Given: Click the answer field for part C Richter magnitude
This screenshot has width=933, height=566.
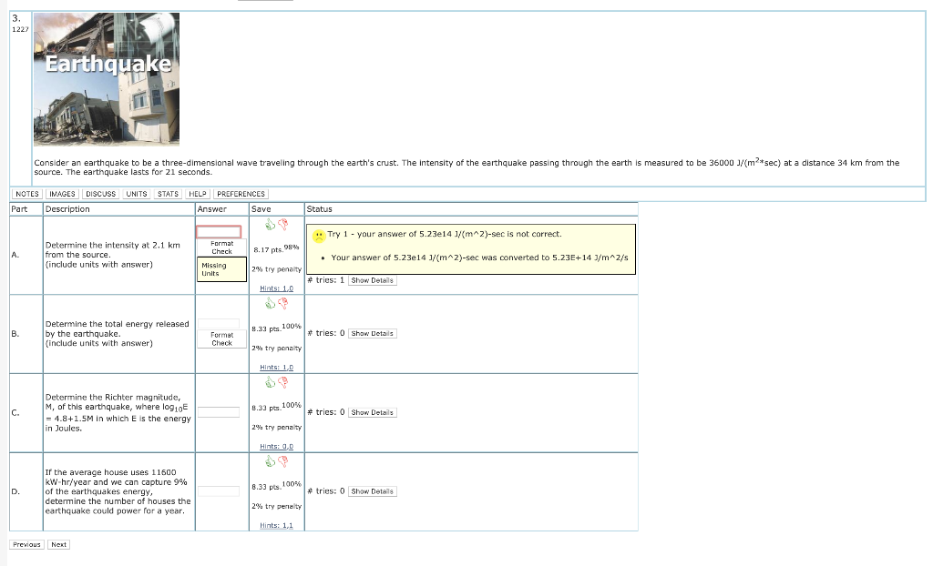Looking at the screenshot, I should (x=219, y=412).
